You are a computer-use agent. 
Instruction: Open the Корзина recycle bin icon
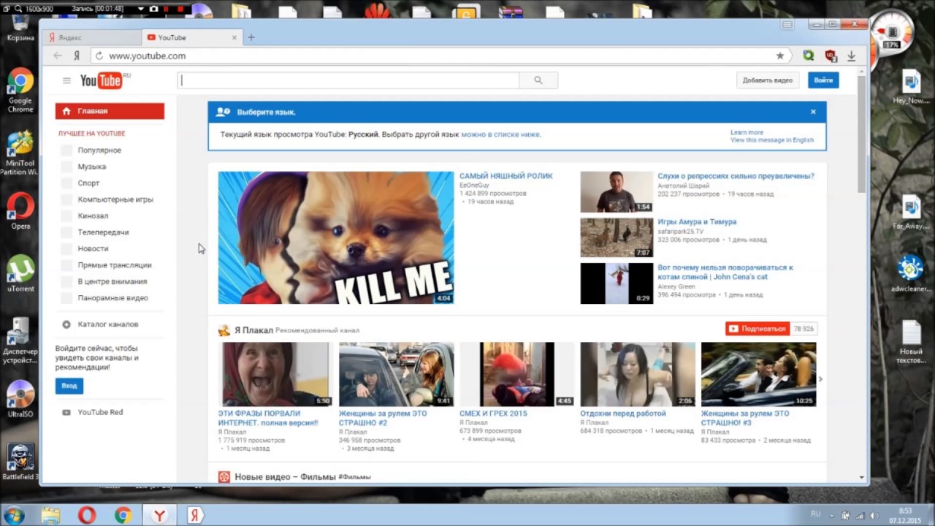(x=20, y=28)
